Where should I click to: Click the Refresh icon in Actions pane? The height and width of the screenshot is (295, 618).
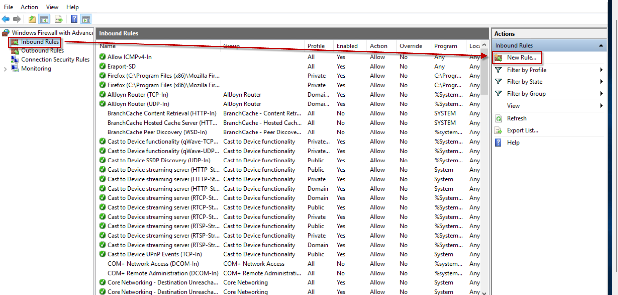coord(498,118)
